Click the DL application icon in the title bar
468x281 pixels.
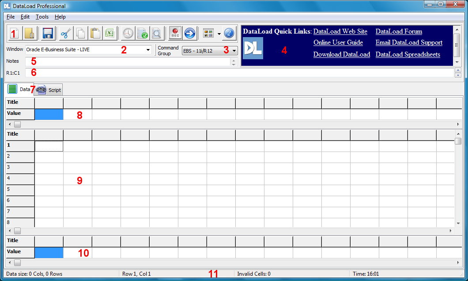[x=7, y=6]
